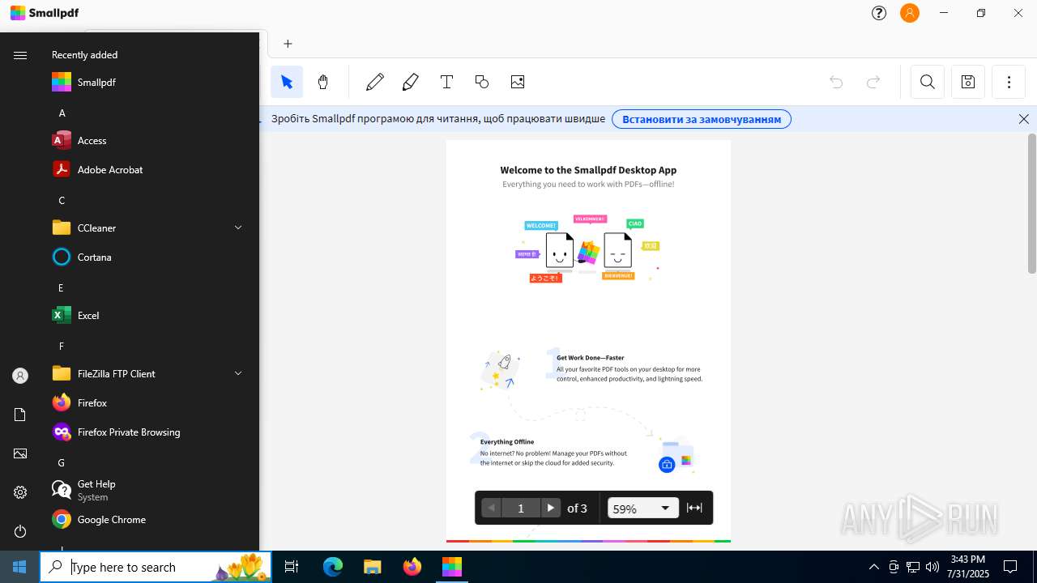Select the pencil drawing tool
1037x583 pixels.
(374, 82)
